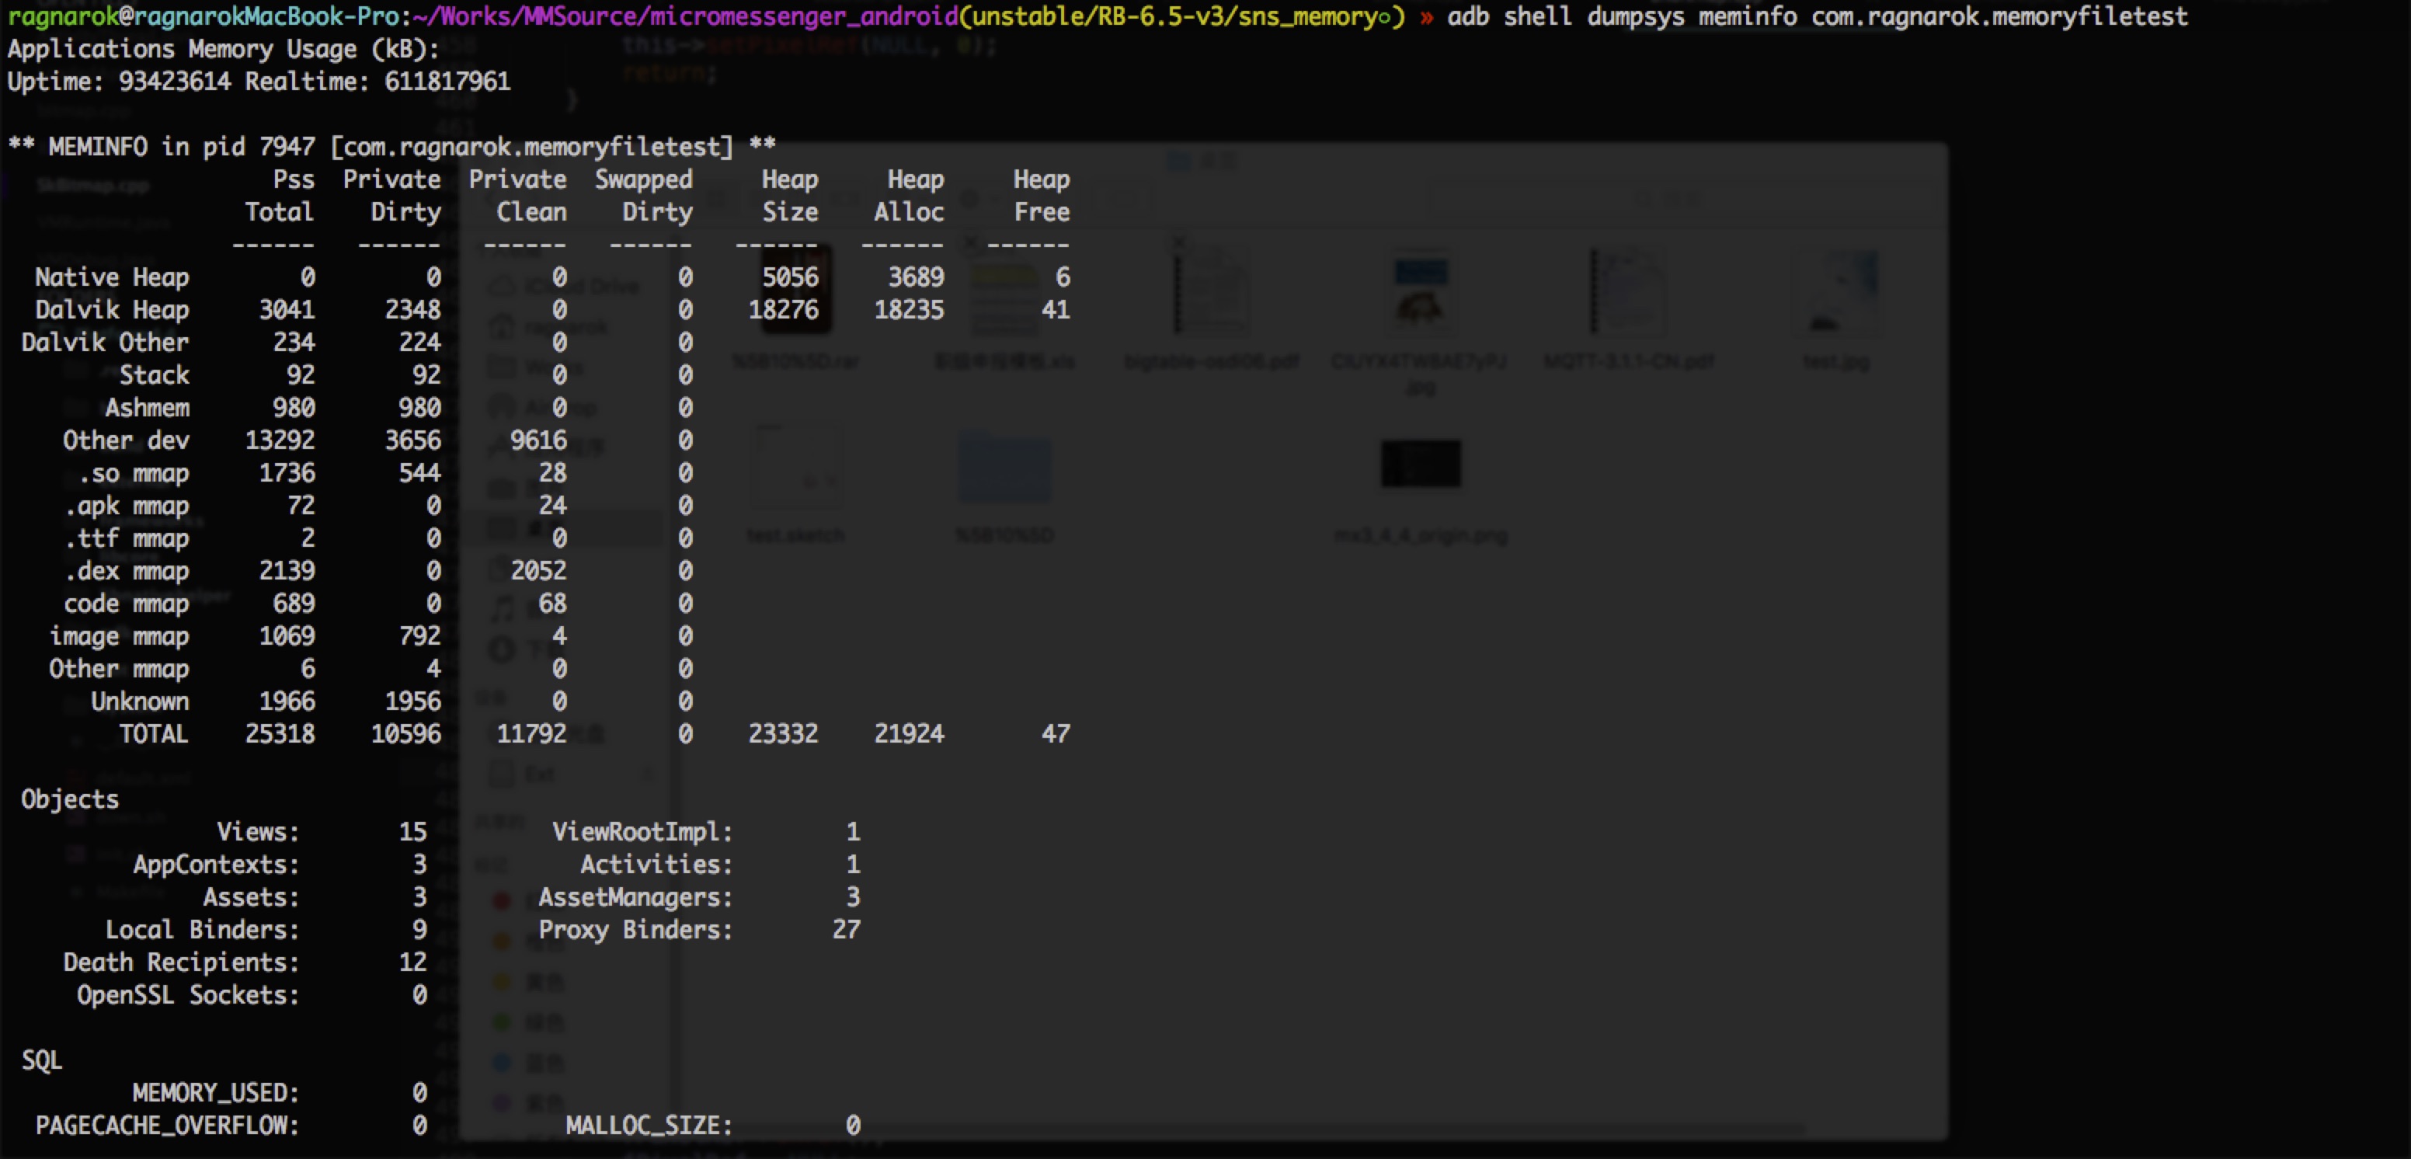
Task: Click the total Heap Size value 23332
Action: coord(784,734)
